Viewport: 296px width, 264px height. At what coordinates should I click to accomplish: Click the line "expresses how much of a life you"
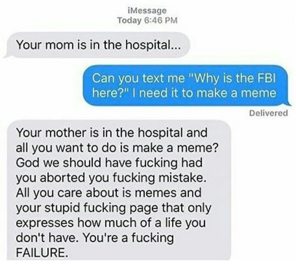coord(111,223)
